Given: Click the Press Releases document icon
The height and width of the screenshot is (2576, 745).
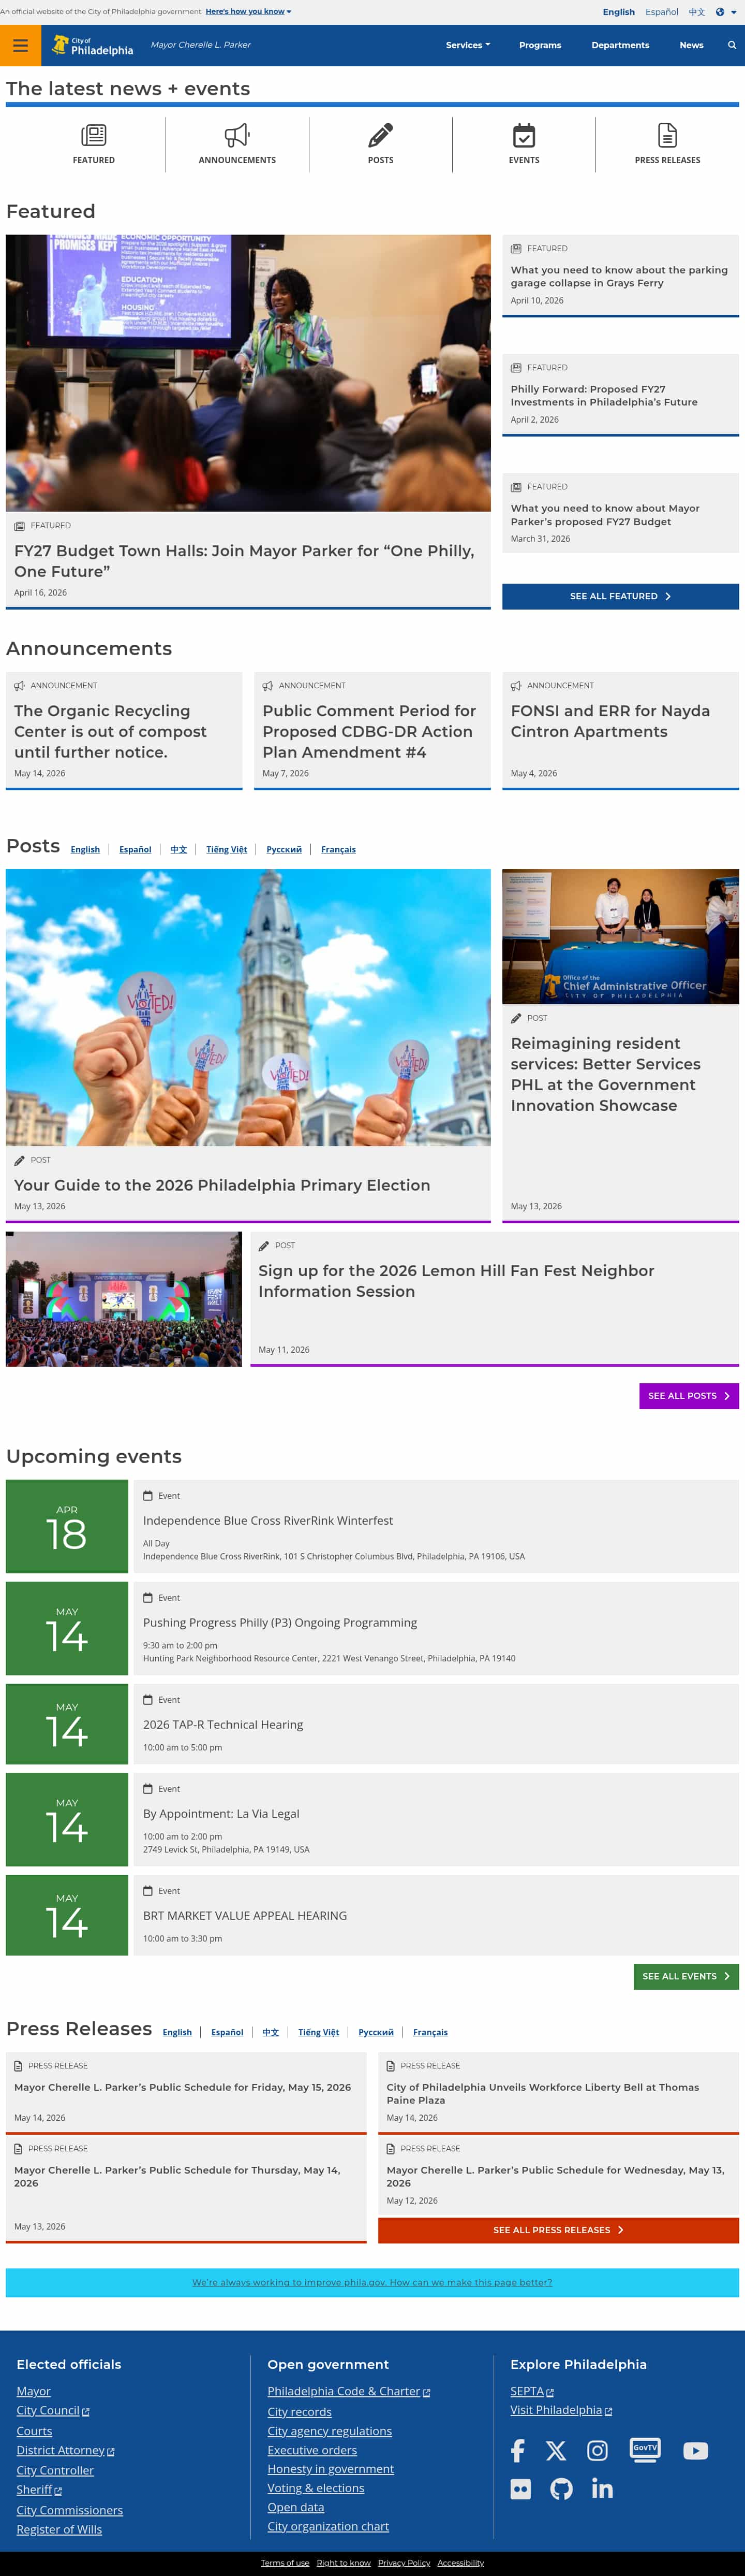Looking at the screenshot, I should 667,135.
